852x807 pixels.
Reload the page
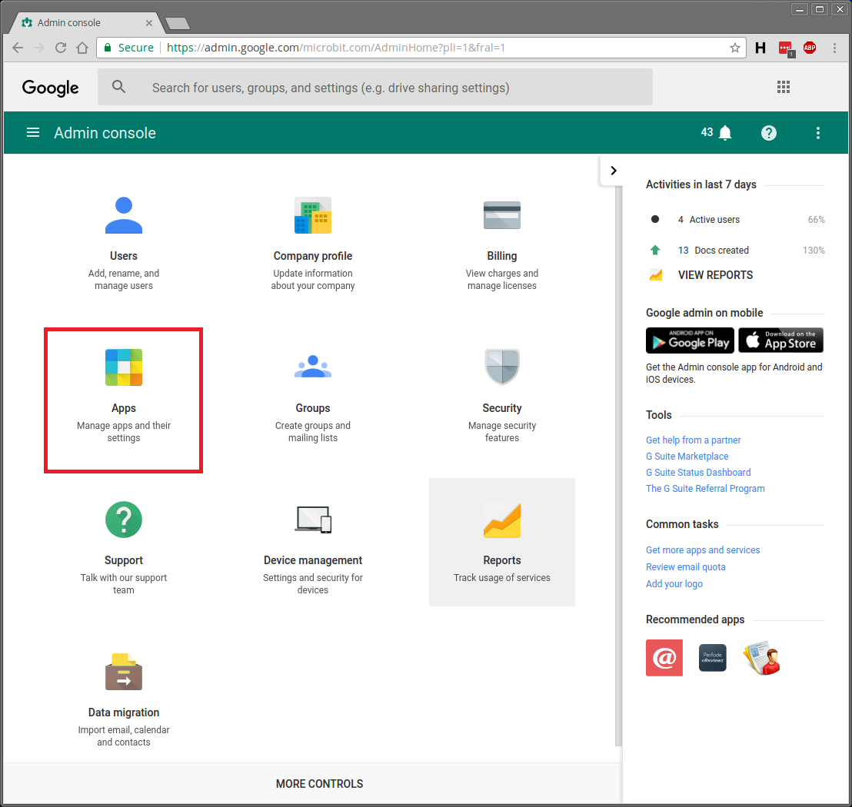coord(60,48)
